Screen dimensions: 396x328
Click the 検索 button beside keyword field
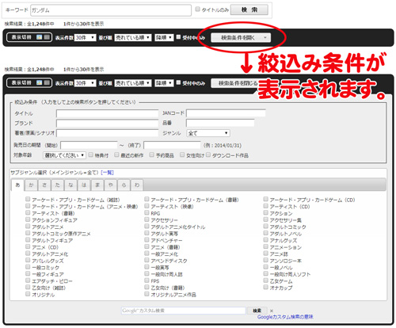pyautogui.click(x=249, y=10)
